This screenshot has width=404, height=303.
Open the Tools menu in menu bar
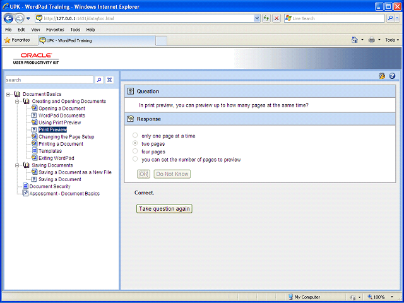[x=75, y=30]
